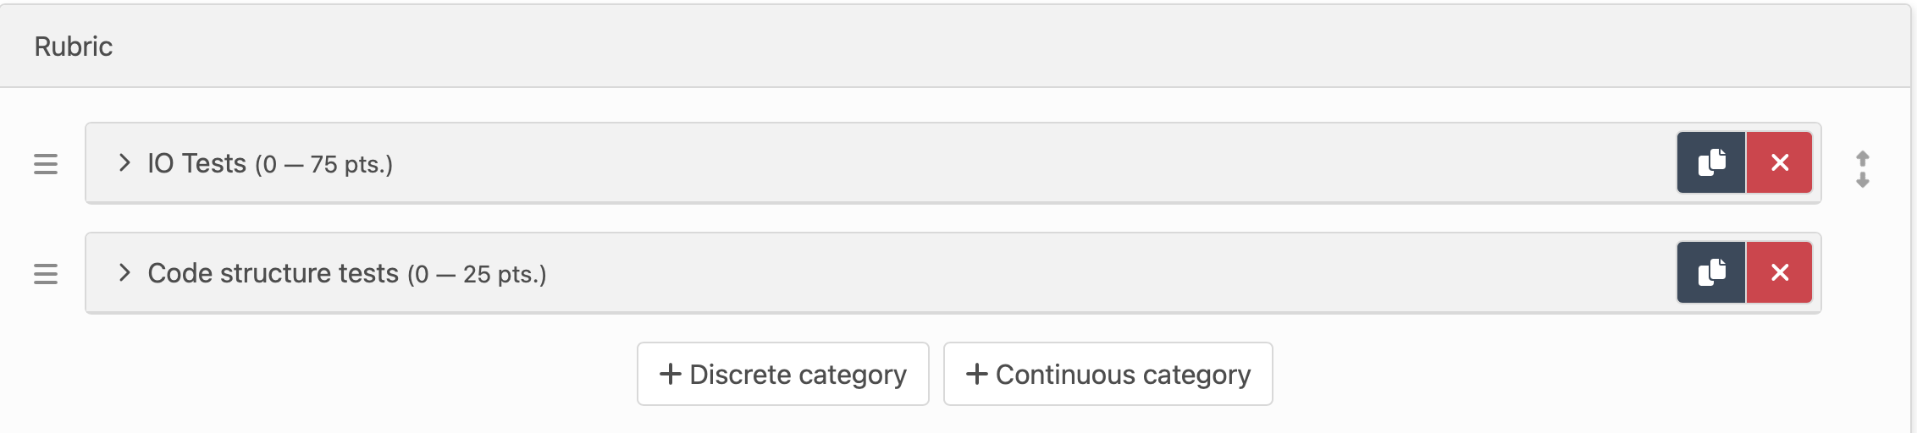The height and width of the screenshot is (433, 1917).
Task: Click the IO Tests title text
Action: click(x=196, y=163)
